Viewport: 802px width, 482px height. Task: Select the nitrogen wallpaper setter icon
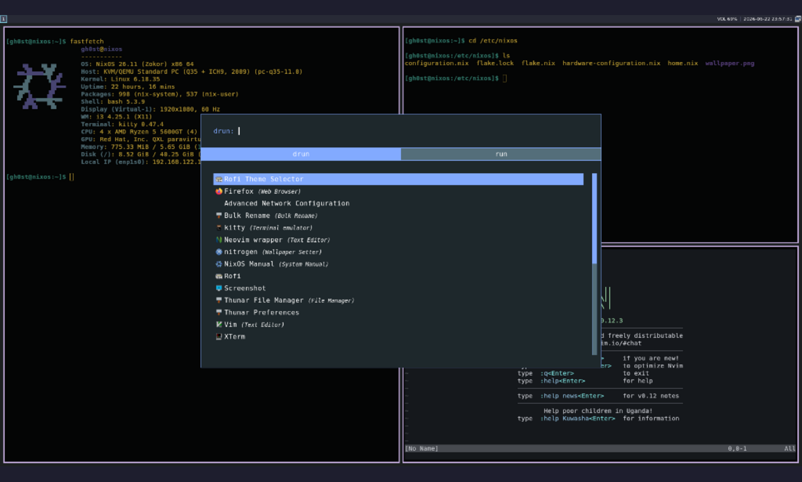click(219, 252)
